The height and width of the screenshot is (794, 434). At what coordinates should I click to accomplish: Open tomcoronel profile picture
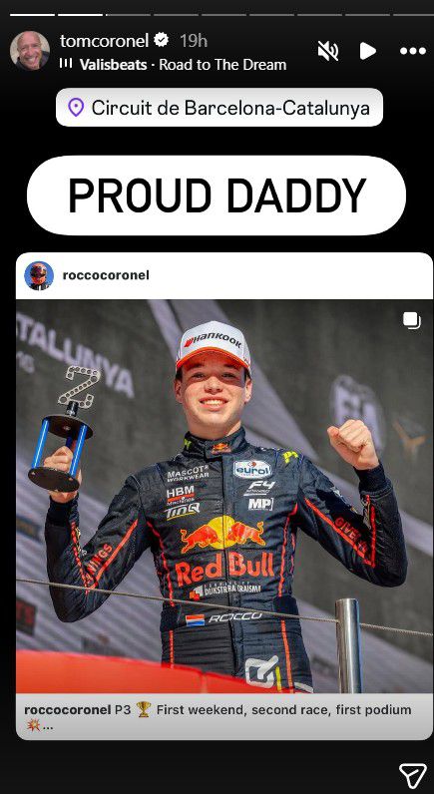pos(30,51)
